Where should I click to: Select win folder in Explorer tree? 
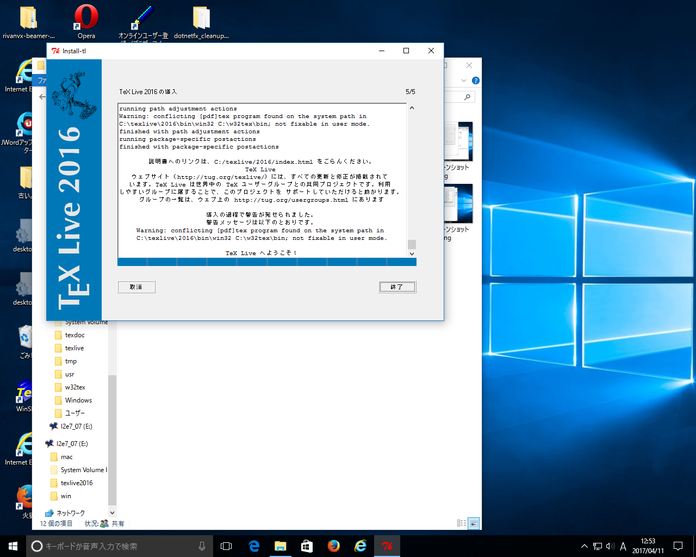coord(66,496)
